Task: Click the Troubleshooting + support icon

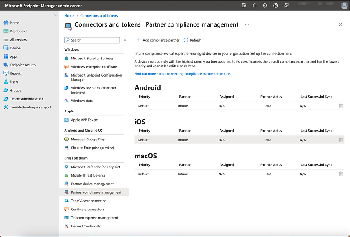Action: point(6,107)
